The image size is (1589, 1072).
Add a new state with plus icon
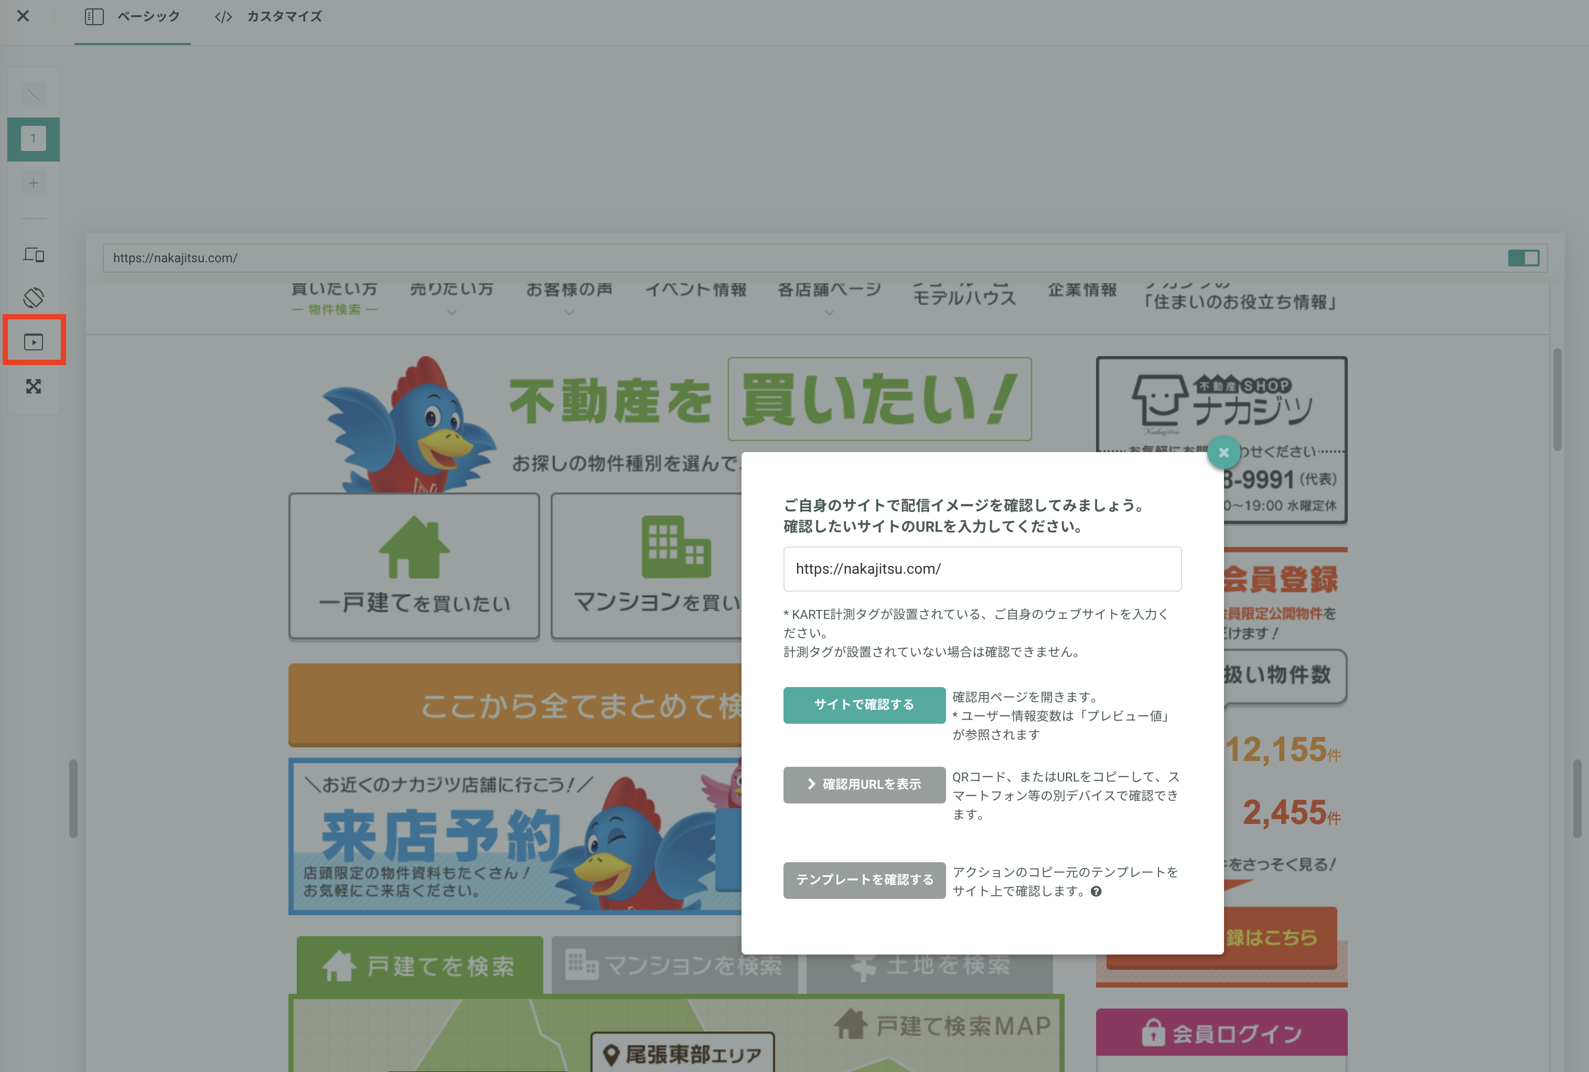click(x=34, y=183)
